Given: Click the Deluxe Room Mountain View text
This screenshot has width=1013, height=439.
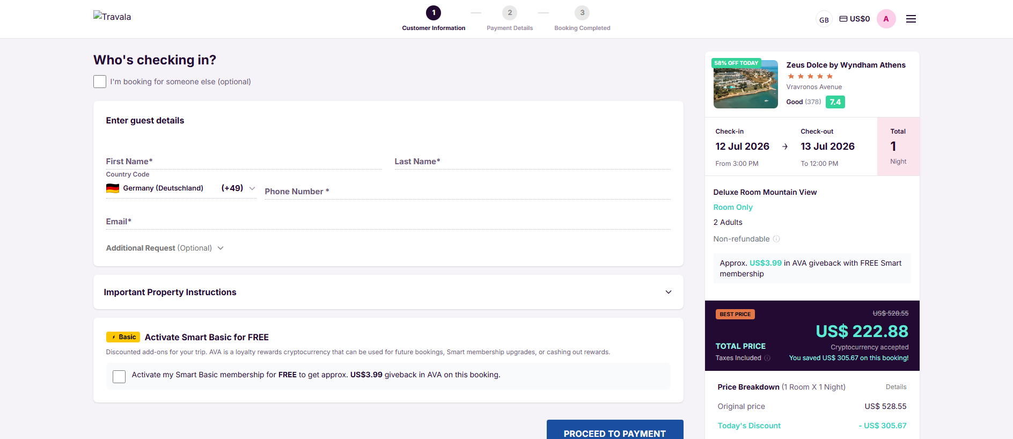Looking at the screenshot, I should coord(765,192).
